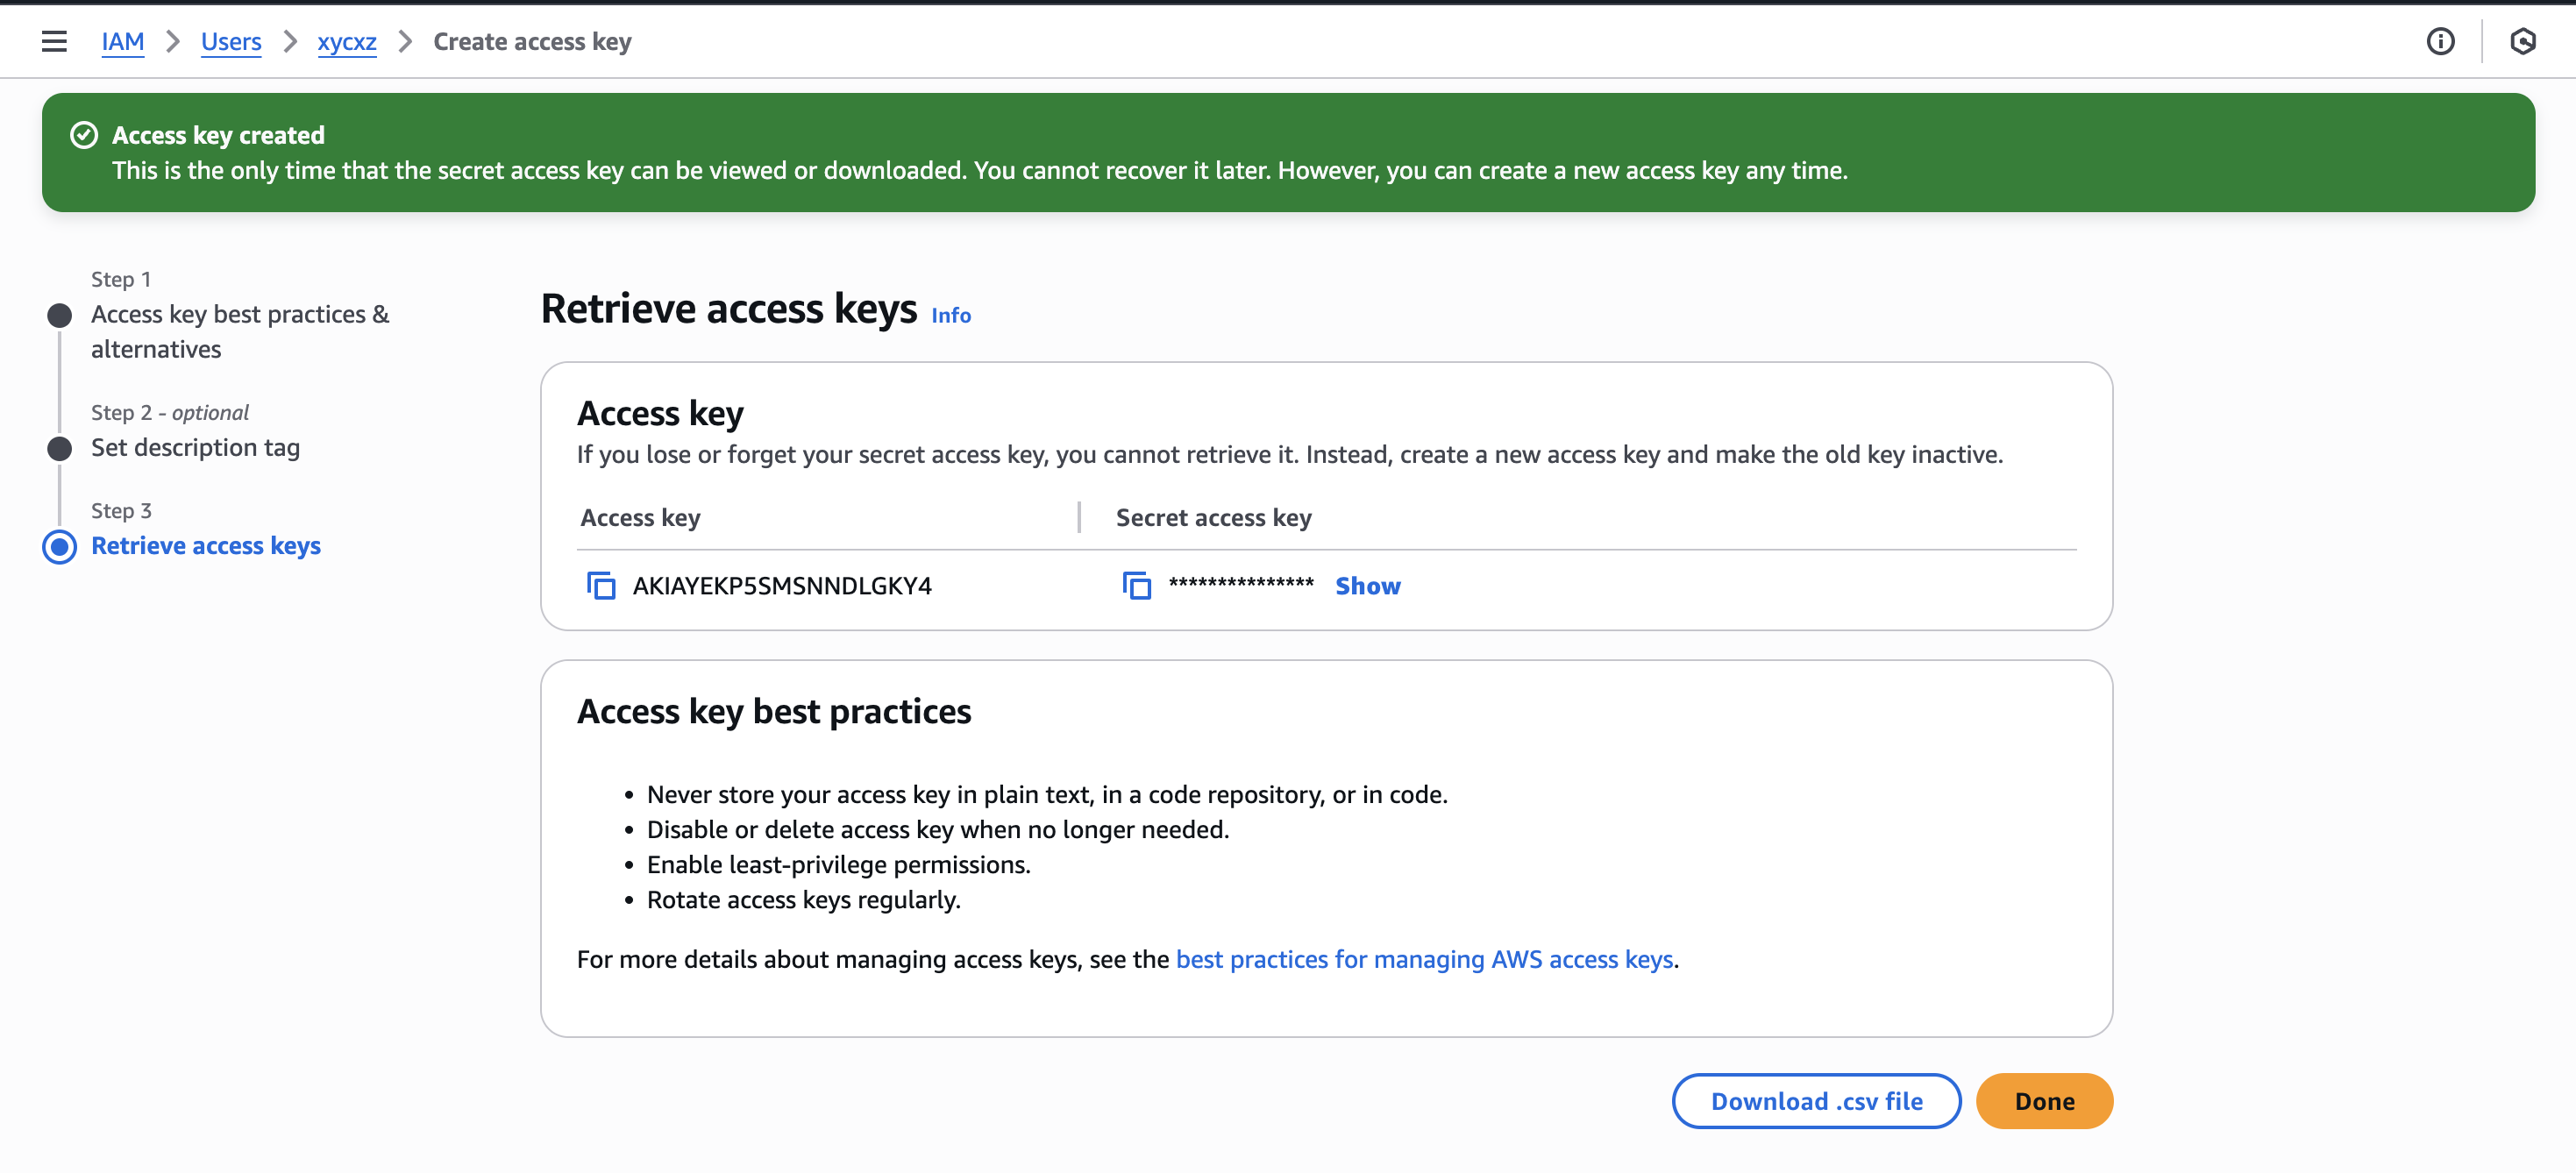Image resolution: width=2576 pixels, height=1173 pixels.
Task: Click the Retrieve access keys step label
Action: click(206, 546)
